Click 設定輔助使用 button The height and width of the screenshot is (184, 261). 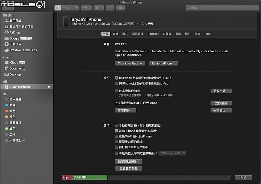[x=128, y=161]
